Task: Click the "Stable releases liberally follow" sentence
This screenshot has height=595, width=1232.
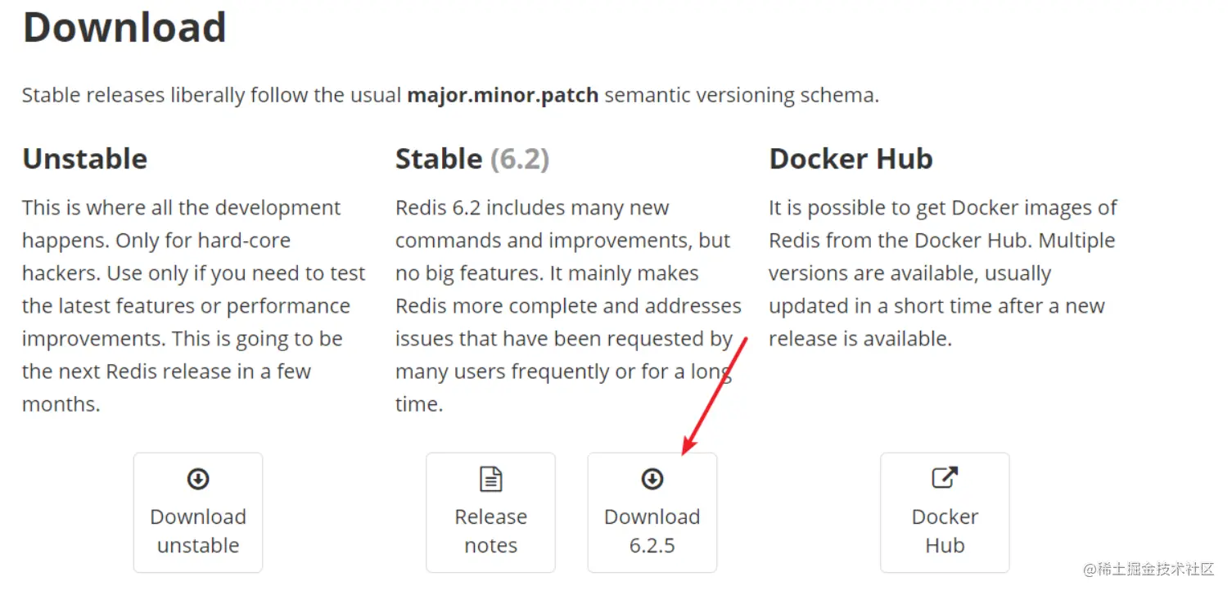Action: pyautogui.click(x=213, y=95)
